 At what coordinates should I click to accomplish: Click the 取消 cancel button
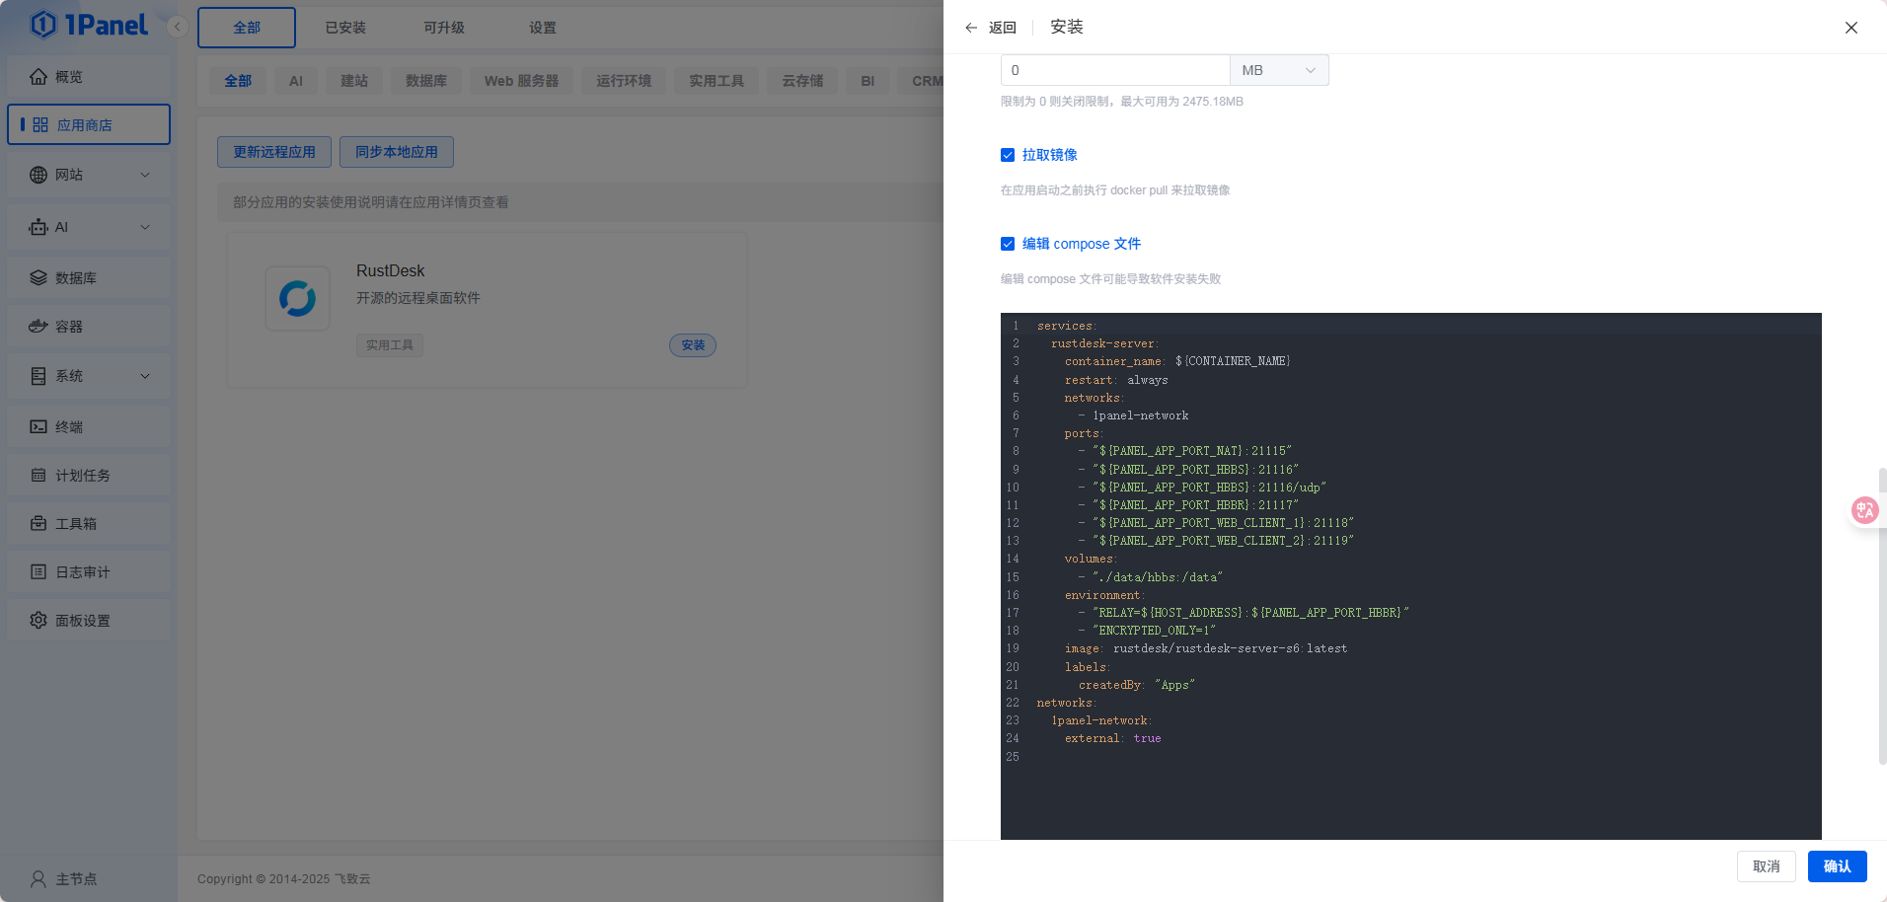point(1766,866)
